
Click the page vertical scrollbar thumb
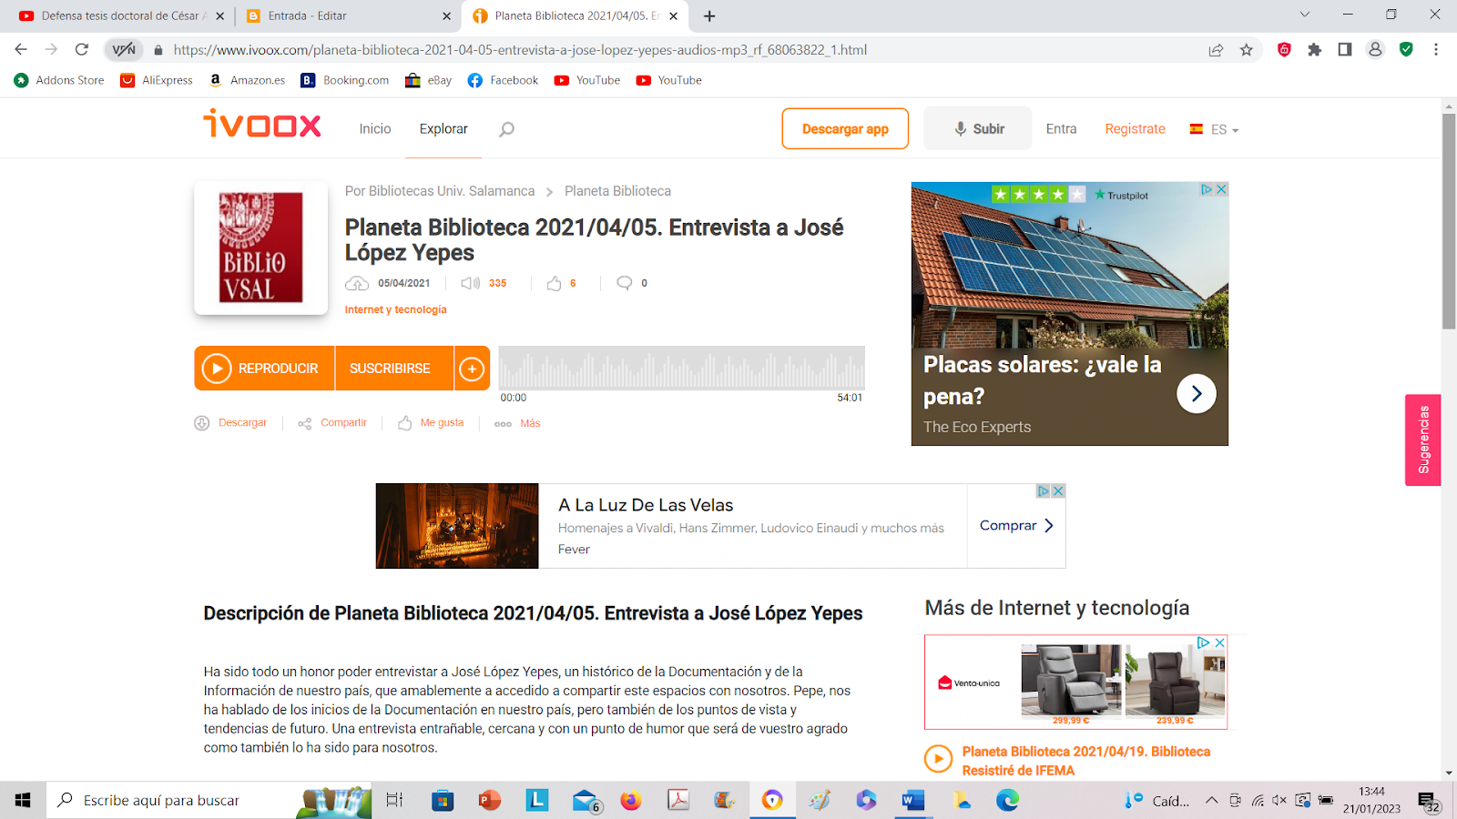[x=1449, y=221]
